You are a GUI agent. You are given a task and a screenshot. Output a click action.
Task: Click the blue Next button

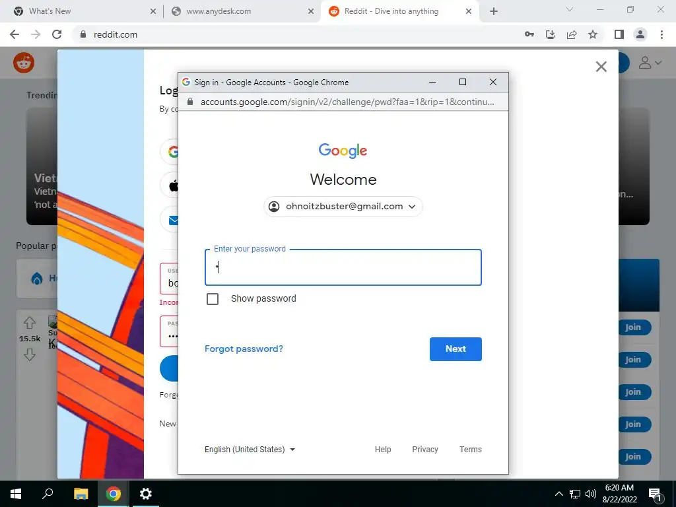coord(456,349)
